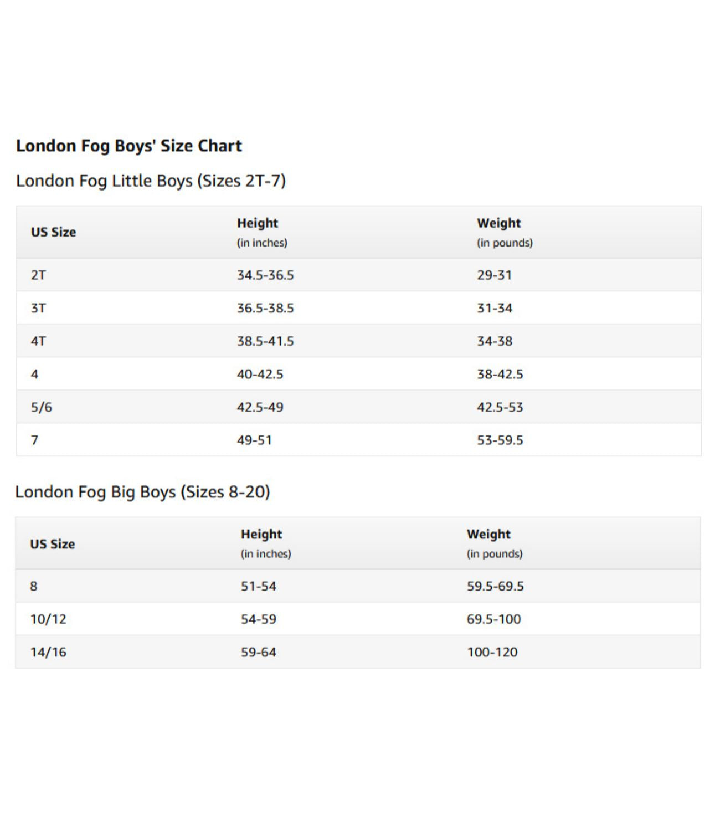
Task: Select the 59.5-69.5 weight value
Action: click(x=495, y=586)
